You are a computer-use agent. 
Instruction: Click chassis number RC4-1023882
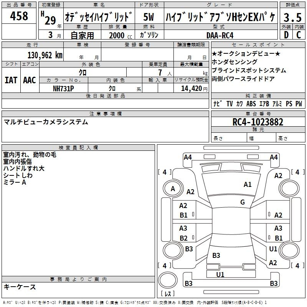[x=258, y=122]
